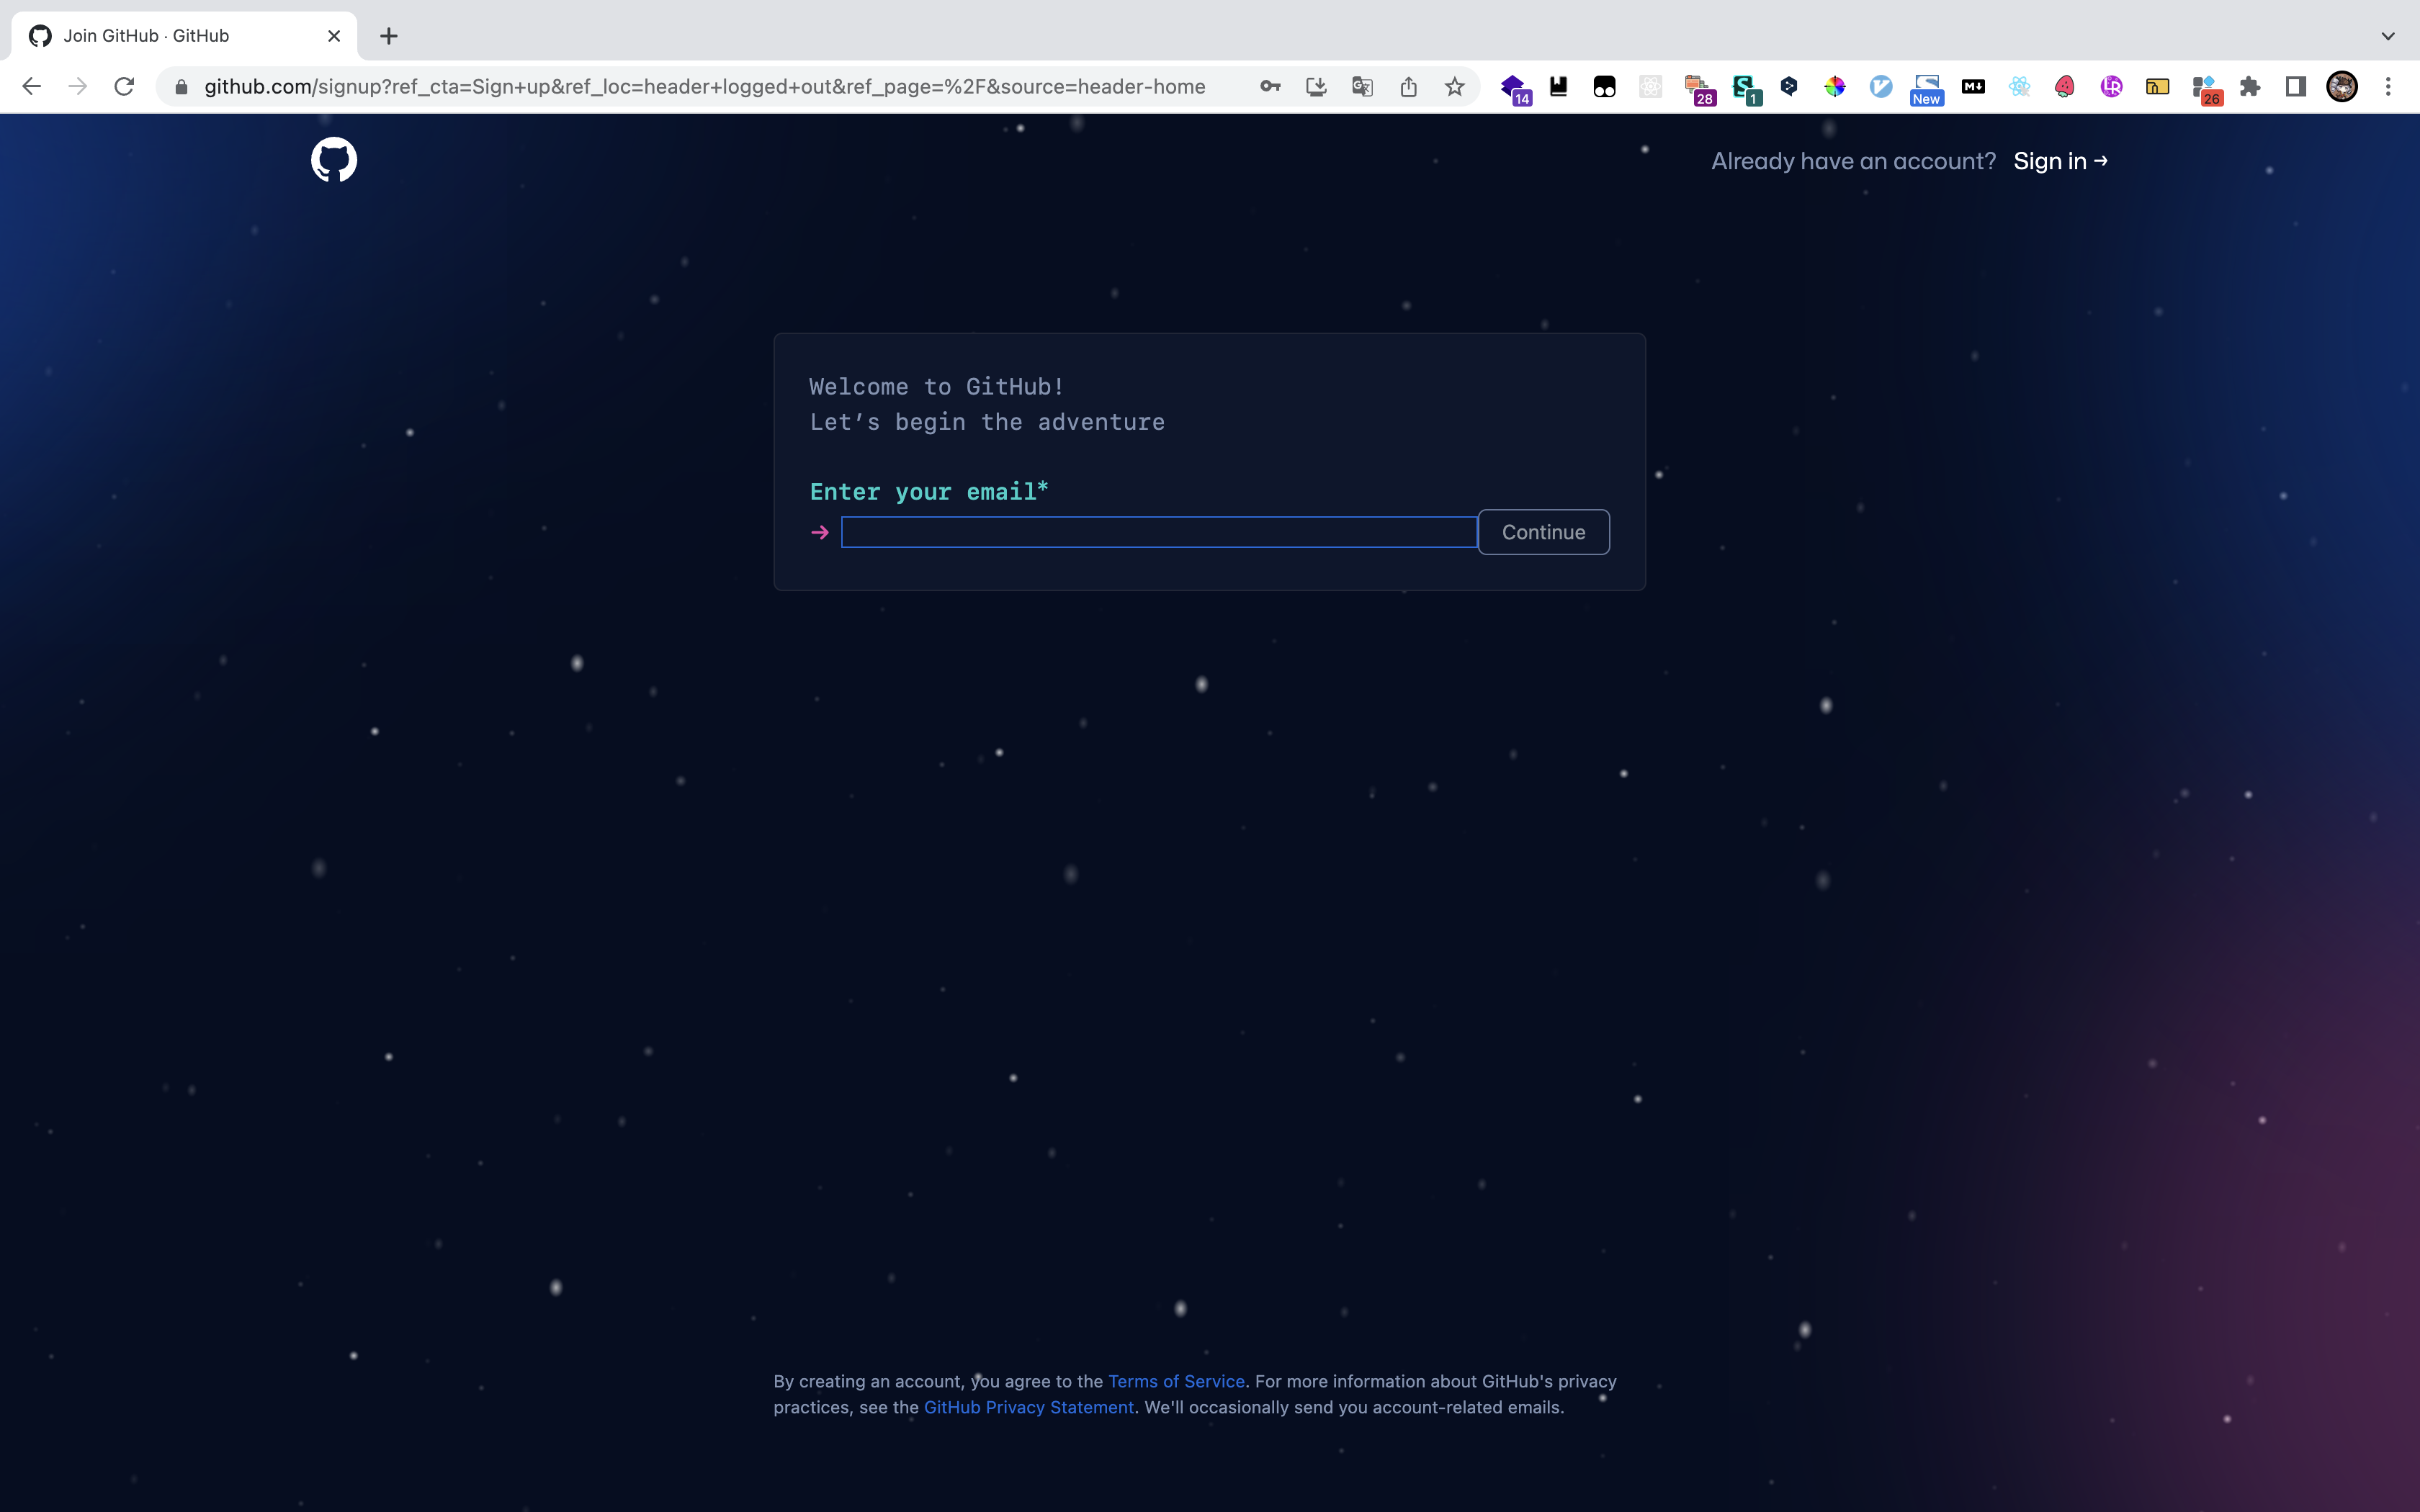Click the Markdown extension icon
Viewport: 2420px width, 1512px height.
[x=1973, y=87]
